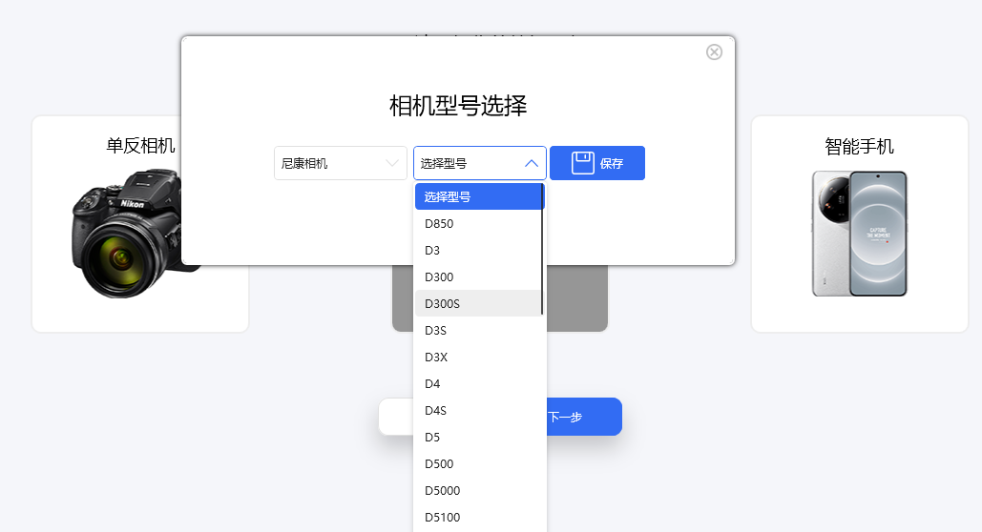The image size is (982, 532).
Task: Open the 尼康相机 brand dropdown
Action: point(341,163)
